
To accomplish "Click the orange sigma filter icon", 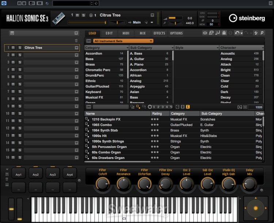I will click(188, 107).
